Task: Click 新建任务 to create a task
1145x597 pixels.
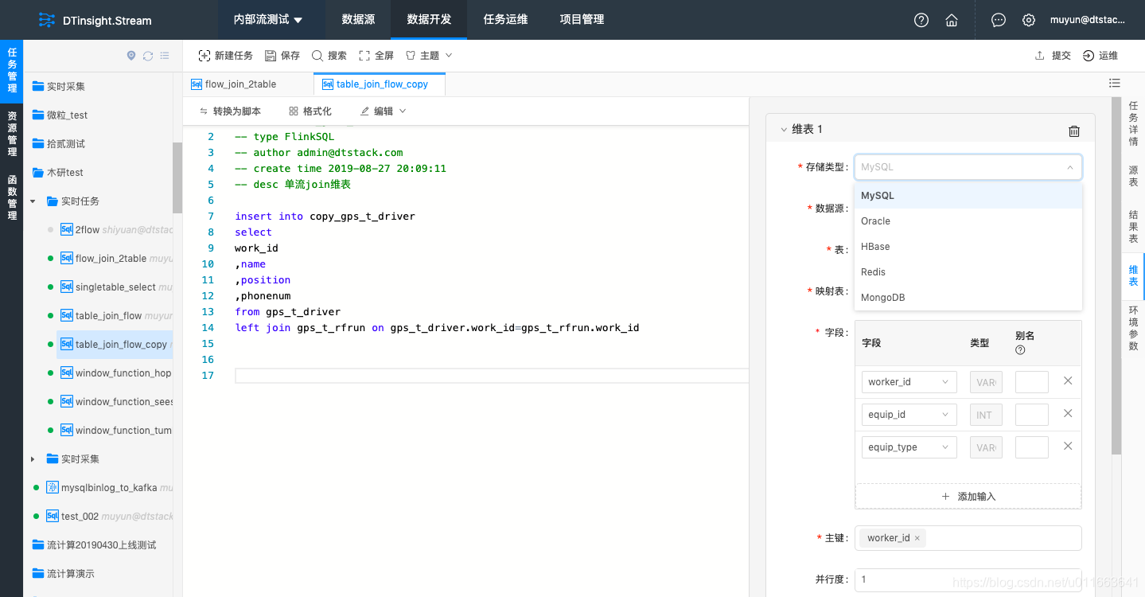Action: 226,56
